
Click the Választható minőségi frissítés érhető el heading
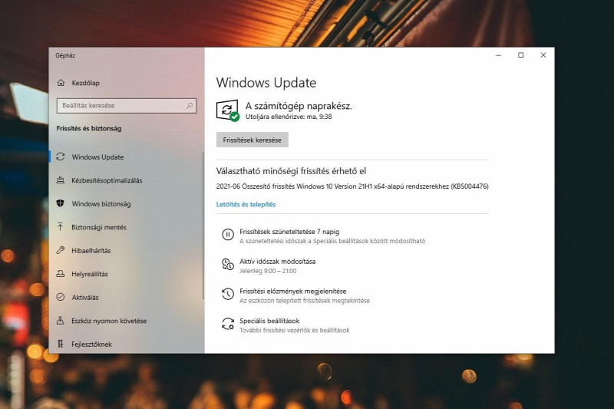(291, 171)
